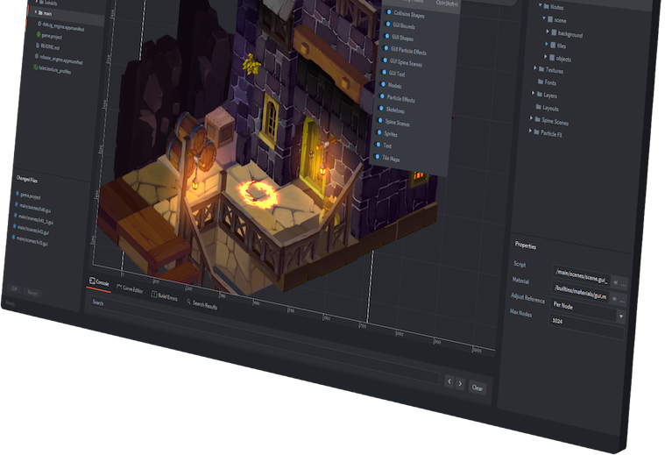Choose Text in the filter menu
The image size is (665, 455).
387,146
